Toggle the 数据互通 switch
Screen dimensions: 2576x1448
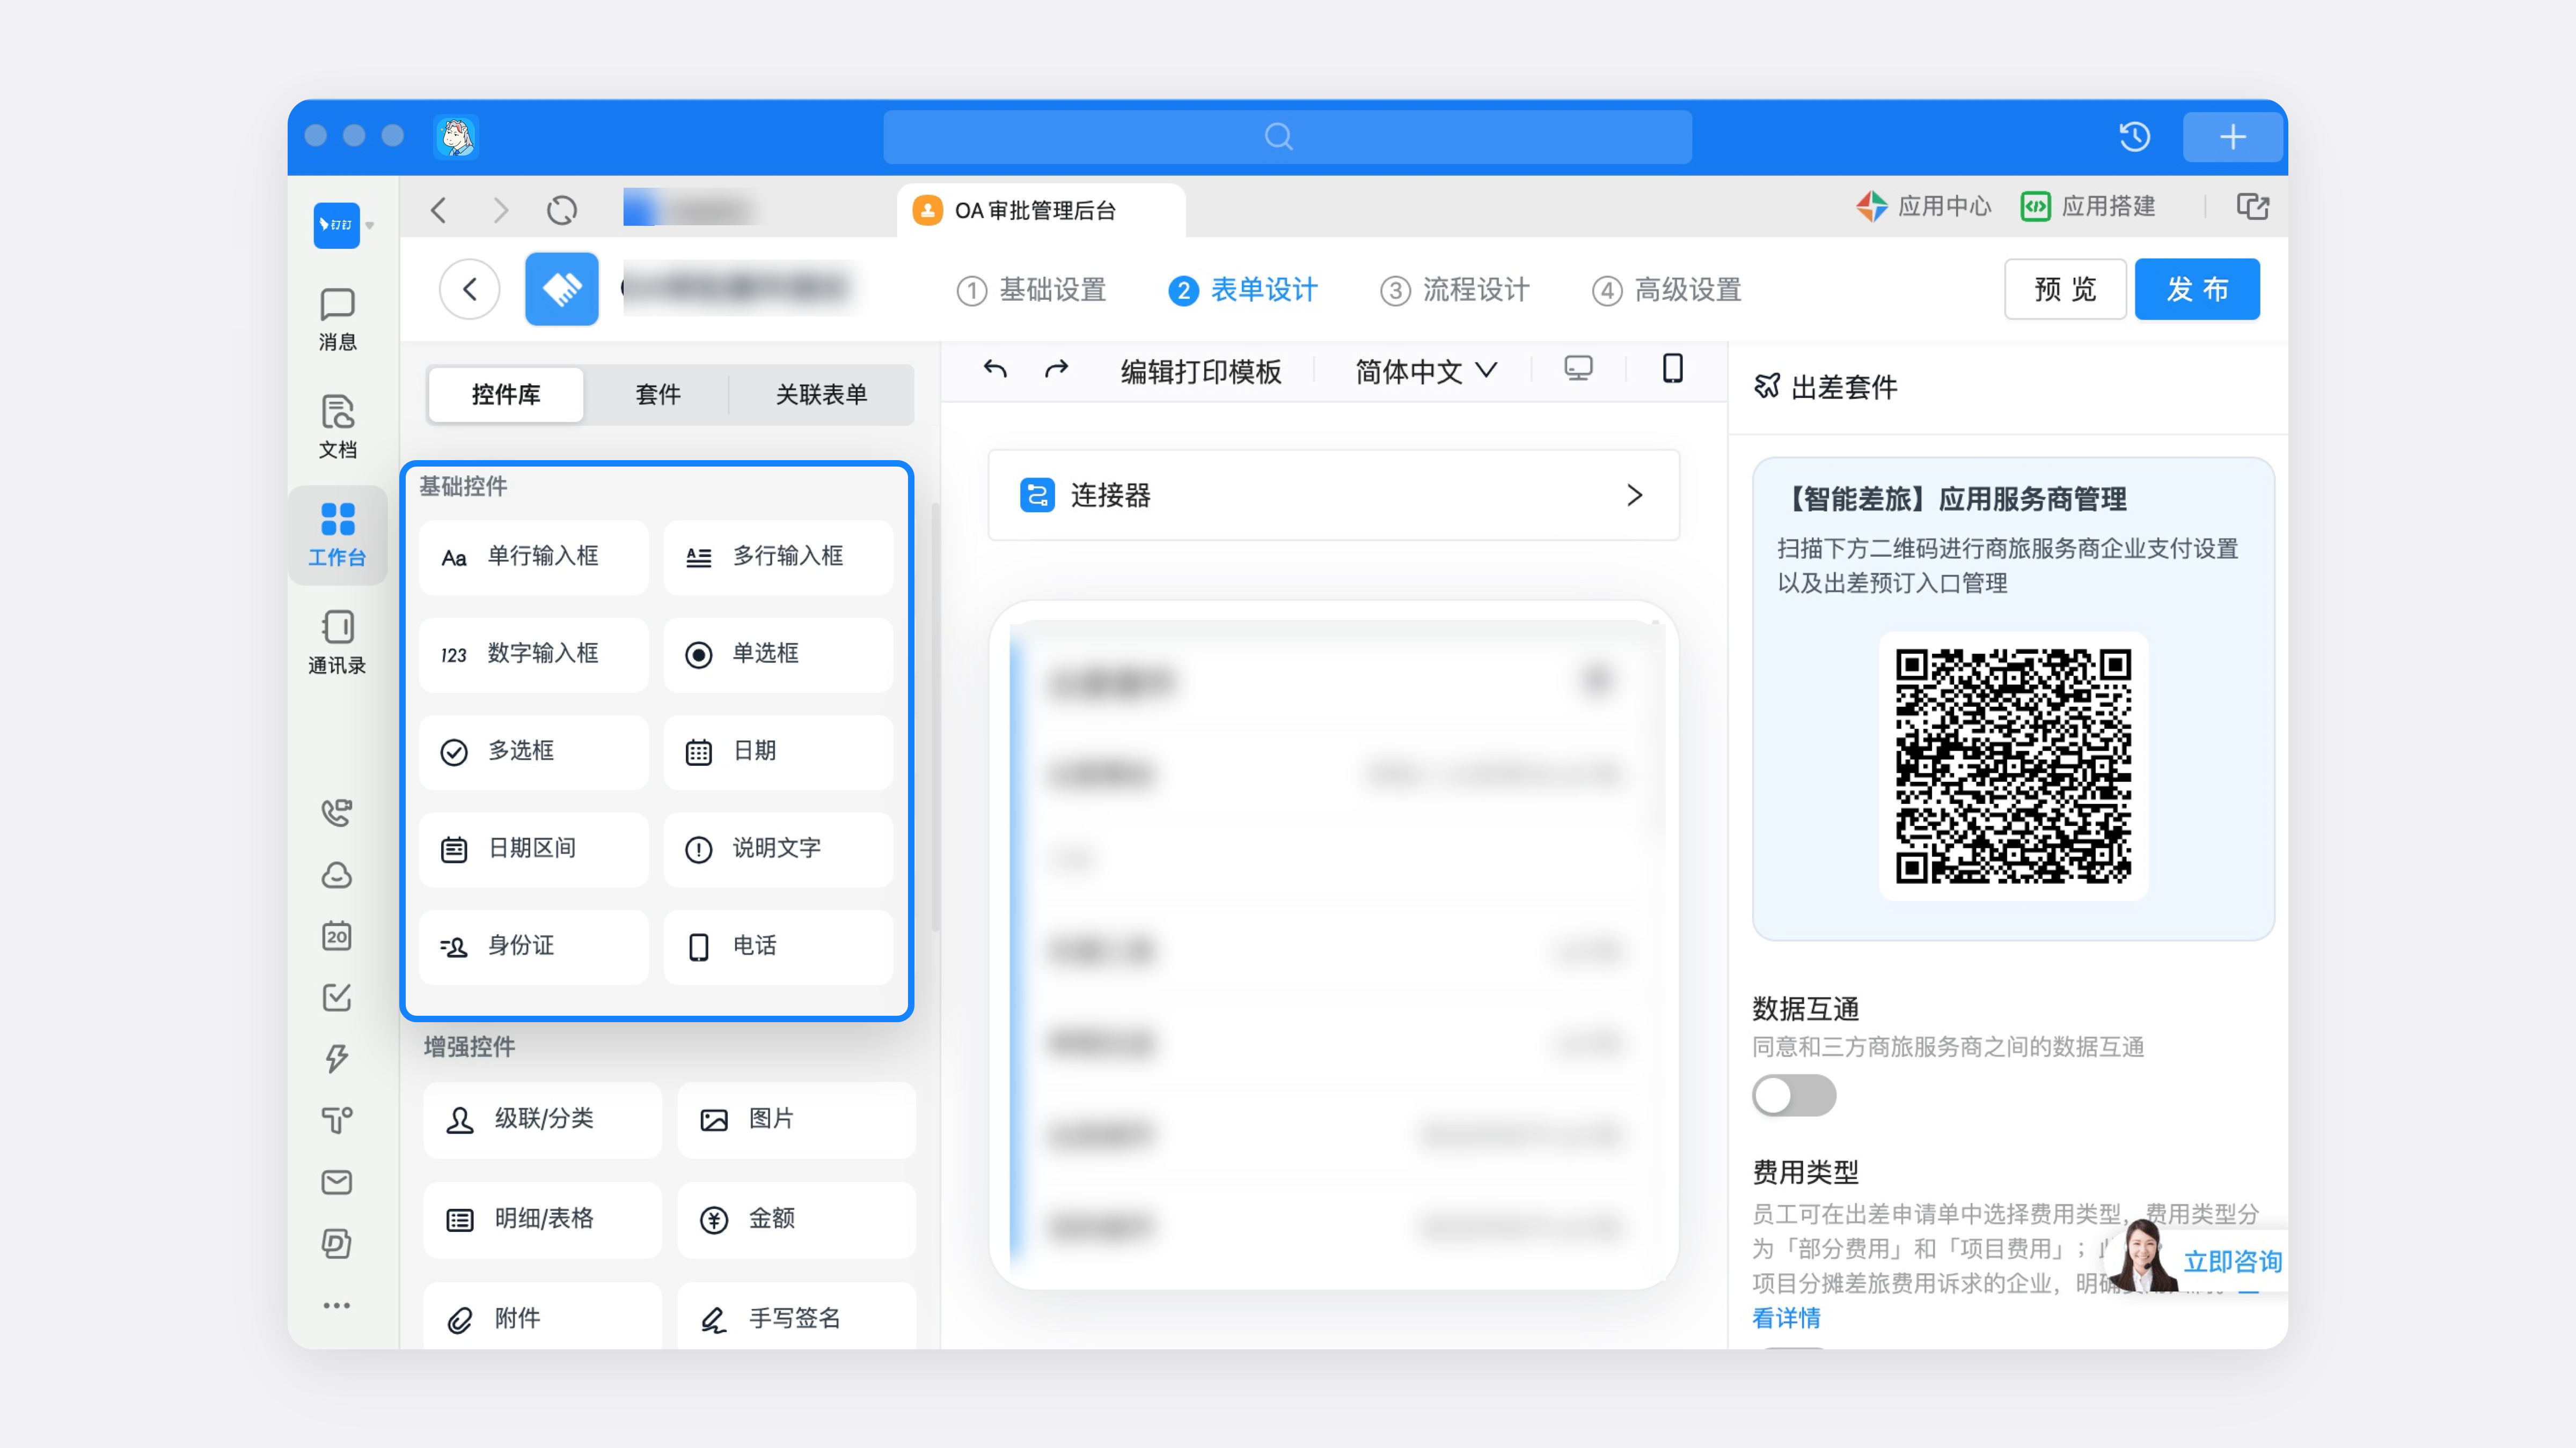click(1794, 1095)
